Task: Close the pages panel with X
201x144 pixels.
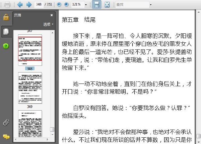Action: point(52,15)
